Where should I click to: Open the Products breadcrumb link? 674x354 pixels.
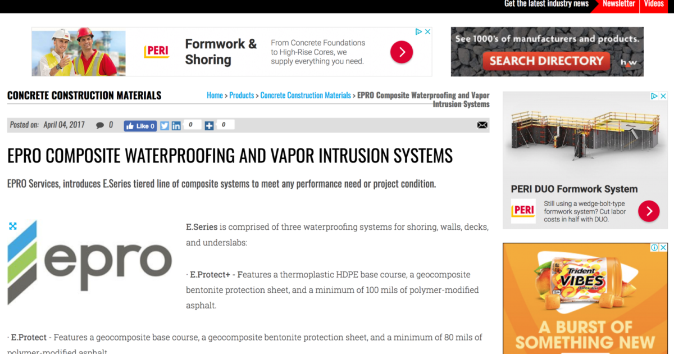pos(242,95)
